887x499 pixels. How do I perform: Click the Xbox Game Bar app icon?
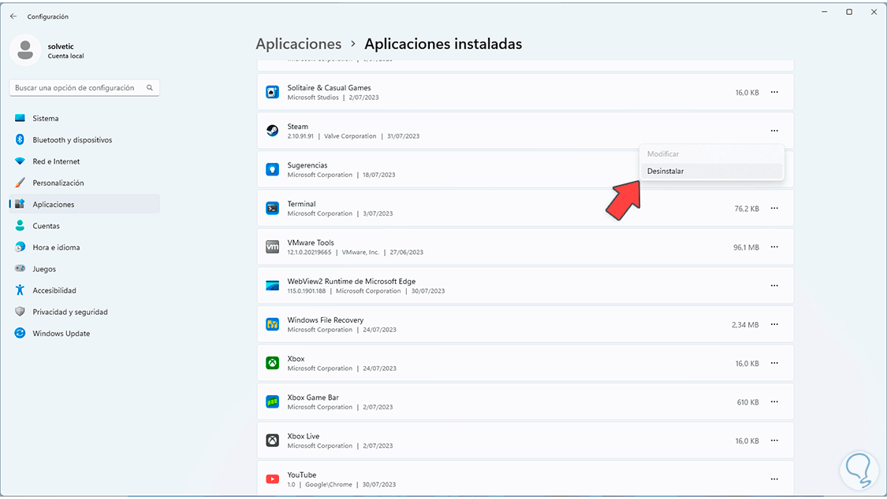pyautogui.click(x=273, y=402)
